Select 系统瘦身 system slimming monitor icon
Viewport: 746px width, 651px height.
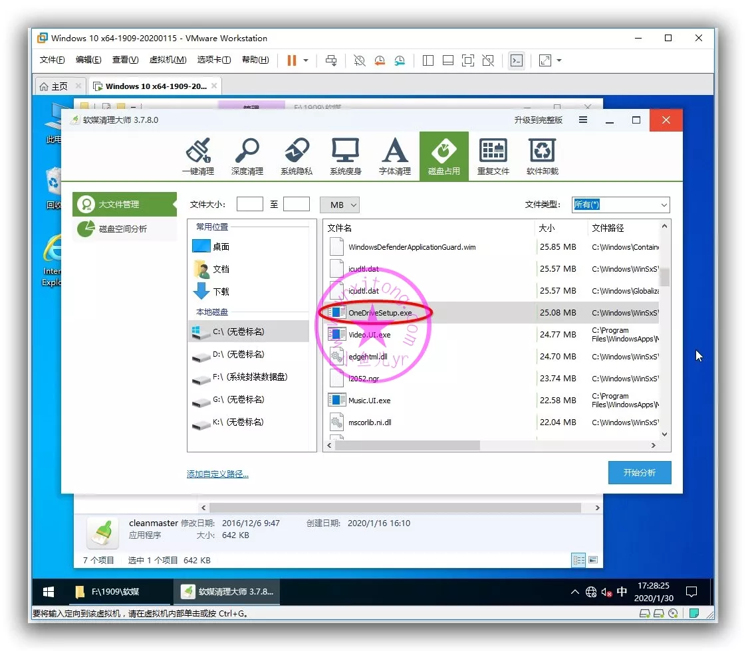[x=345, y=157]
